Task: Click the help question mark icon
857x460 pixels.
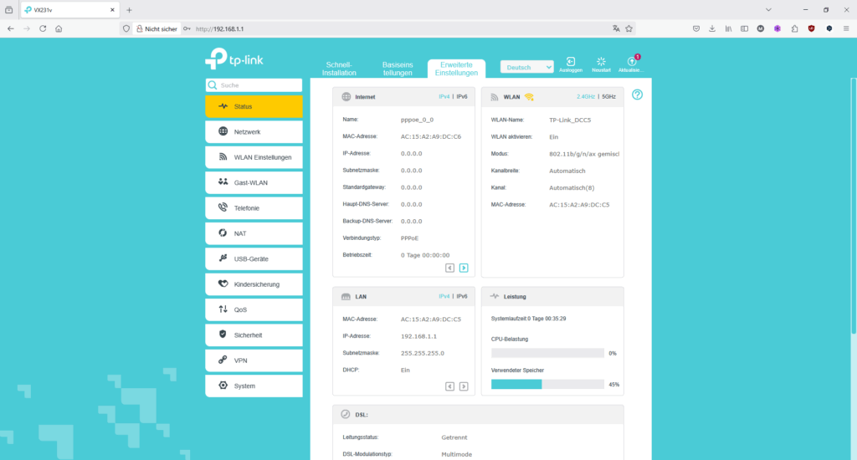Action: (x=637, y=95)
